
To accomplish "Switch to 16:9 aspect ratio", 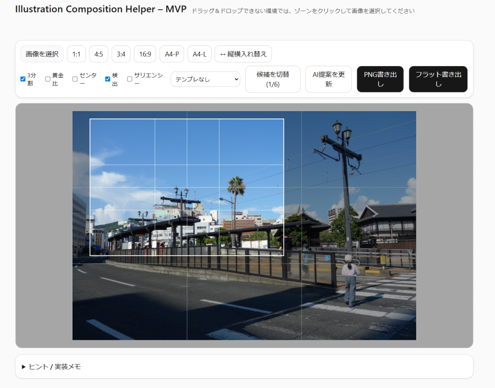I will click(x=145, y=54).
